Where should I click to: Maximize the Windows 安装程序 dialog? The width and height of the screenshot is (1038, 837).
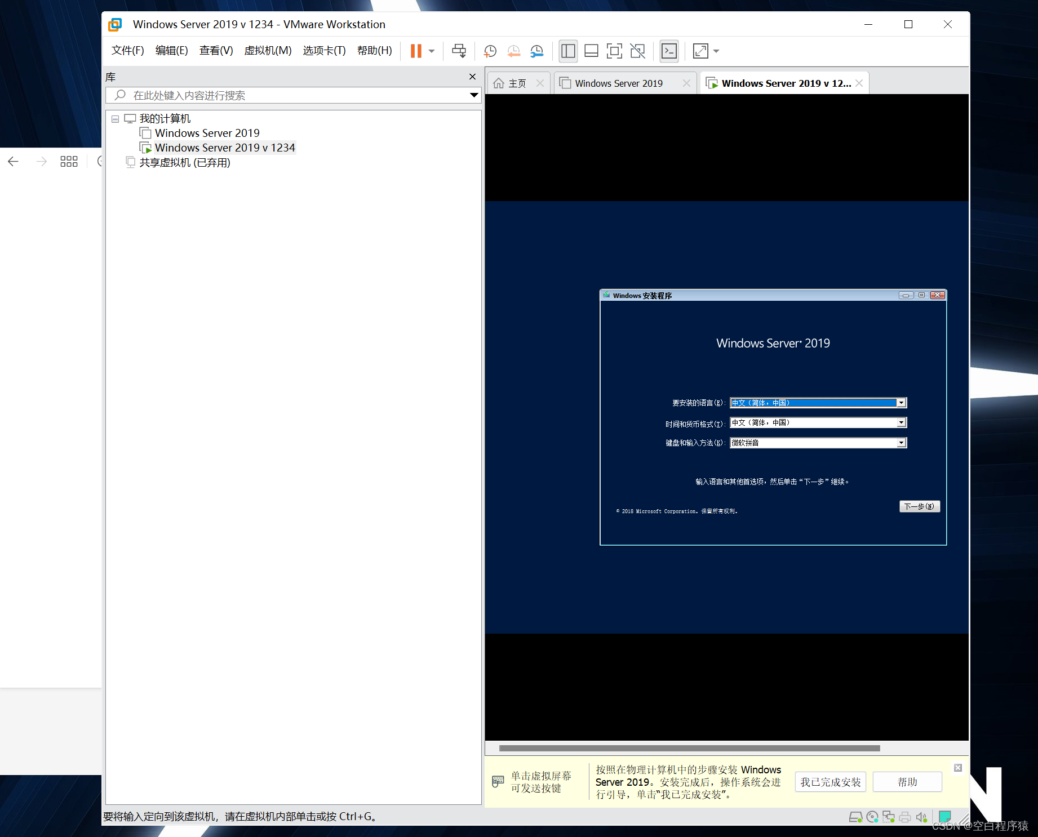(x=921, y=295)
